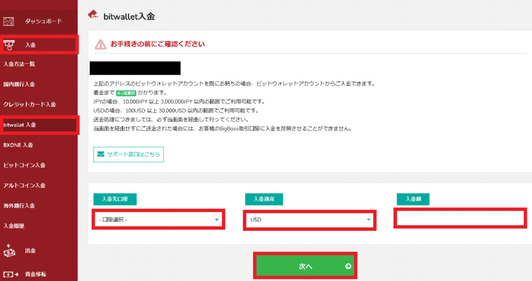Viewport: 532px width, 281px height.
Task: Click the dashboard chart icon
Action: coord(8,22)
